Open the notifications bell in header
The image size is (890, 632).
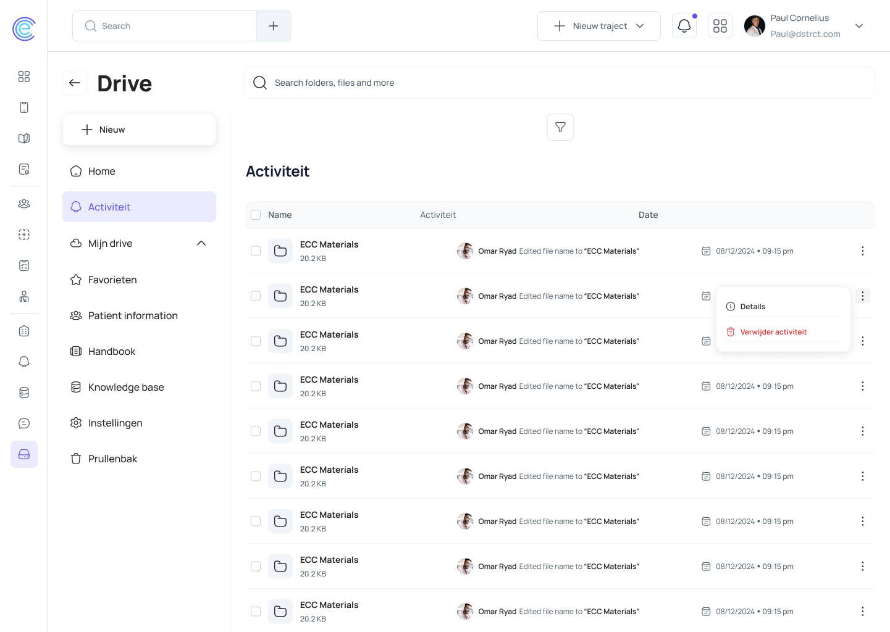click(684, 26)
